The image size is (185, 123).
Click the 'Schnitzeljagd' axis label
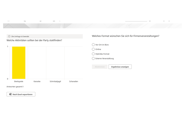(55, 81)
